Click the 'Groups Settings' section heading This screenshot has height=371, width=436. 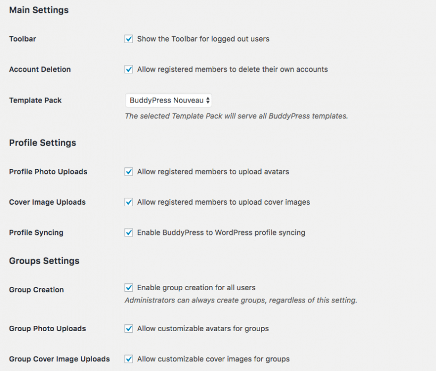pos(44,260)
